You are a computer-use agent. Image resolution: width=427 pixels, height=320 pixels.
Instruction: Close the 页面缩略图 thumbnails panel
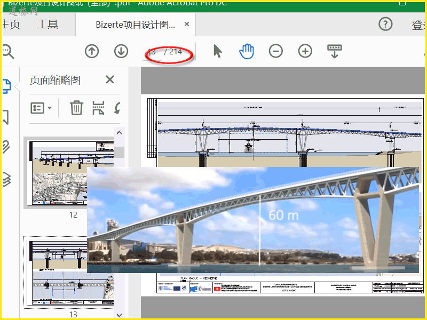(x=110, y=79)
